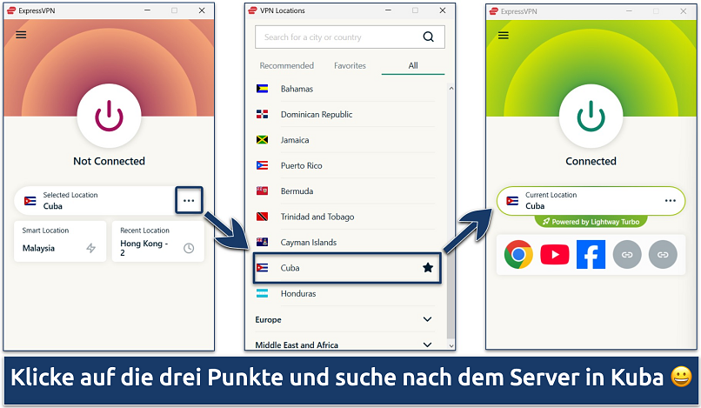This screenshot has height=408, width=701.
Task: Select Honduras location
Action: pos(345,293)
